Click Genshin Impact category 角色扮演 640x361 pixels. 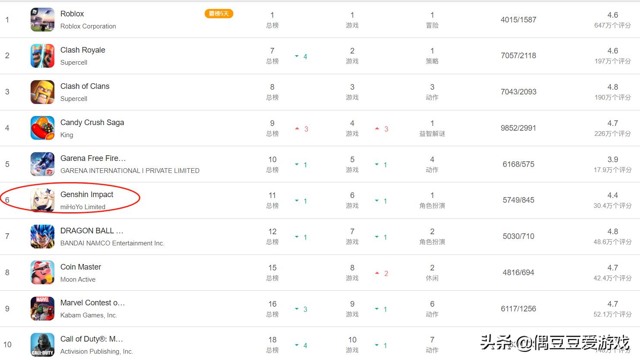pyautogui.click(x=432, y=206)
